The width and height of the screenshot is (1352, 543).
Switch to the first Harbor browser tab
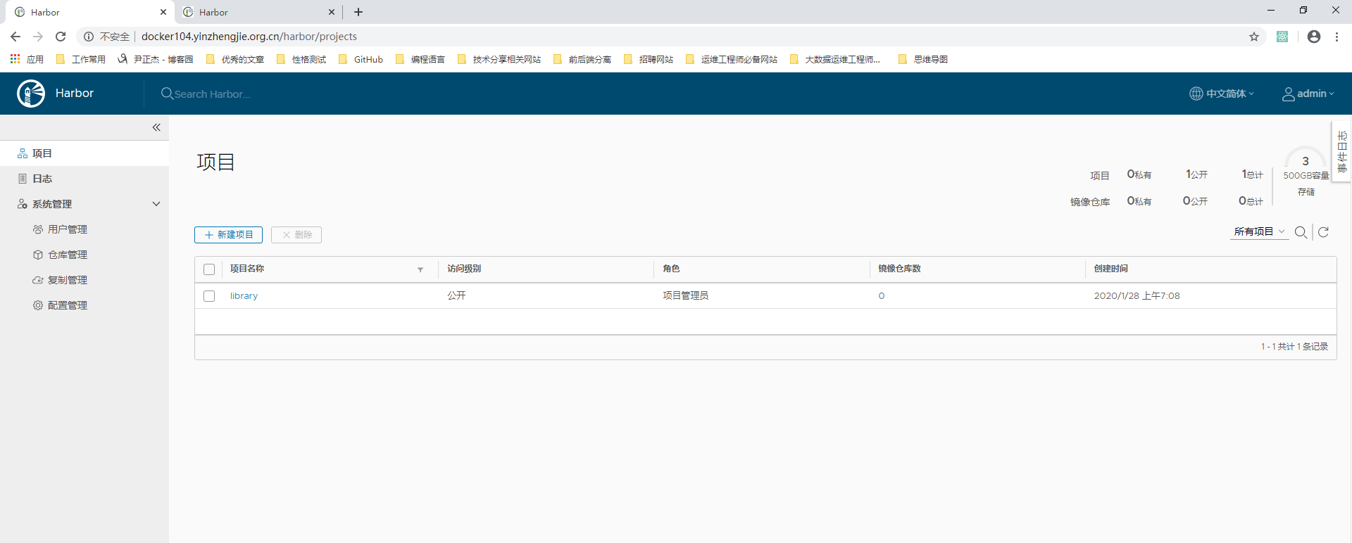click(x=90, y=12)
